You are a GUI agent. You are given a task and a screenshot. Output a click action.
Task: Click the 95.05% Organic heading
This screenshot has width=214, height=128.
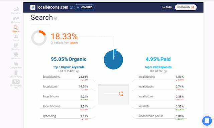[69, 59]
